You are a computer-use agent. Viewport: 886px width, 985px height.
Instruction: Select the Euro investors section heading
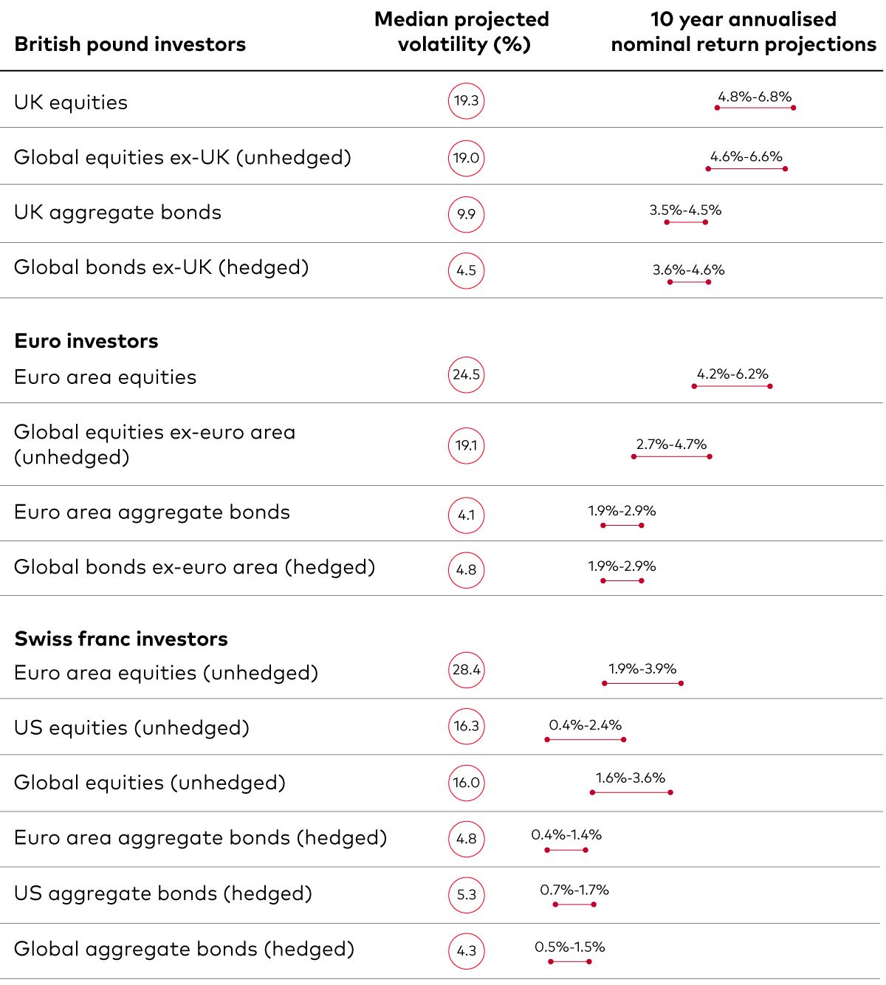coord(86,341)
